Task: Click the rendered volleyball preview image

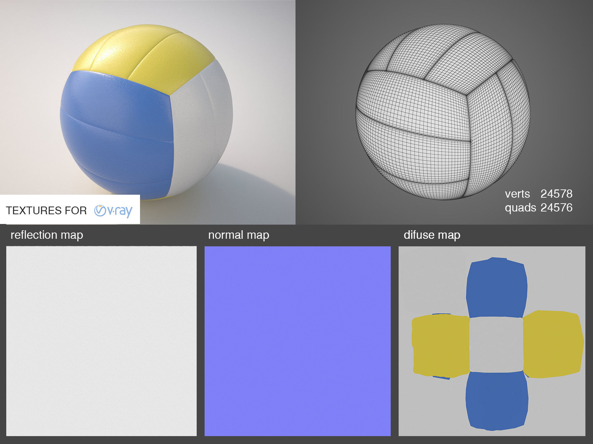Action: pos(148,112)
